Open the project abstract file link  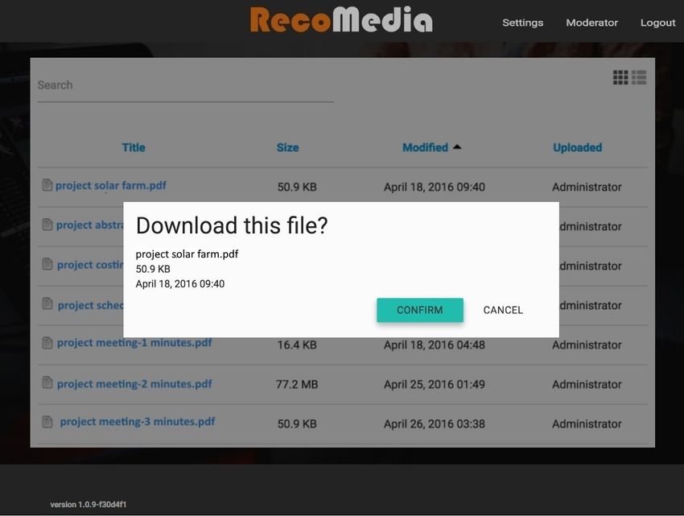coord(90,225)
